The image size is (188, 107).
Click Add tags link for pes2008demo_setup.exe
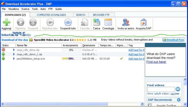point(136,58)
